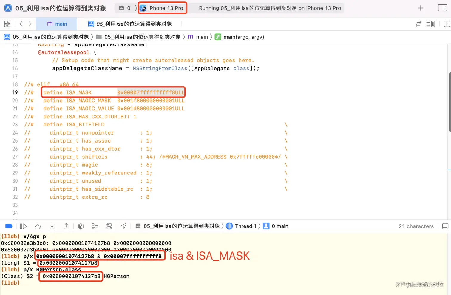Screen dimensions: 451x295
Task: Click line number 14 in the gutter
Action: click(15, 52)
